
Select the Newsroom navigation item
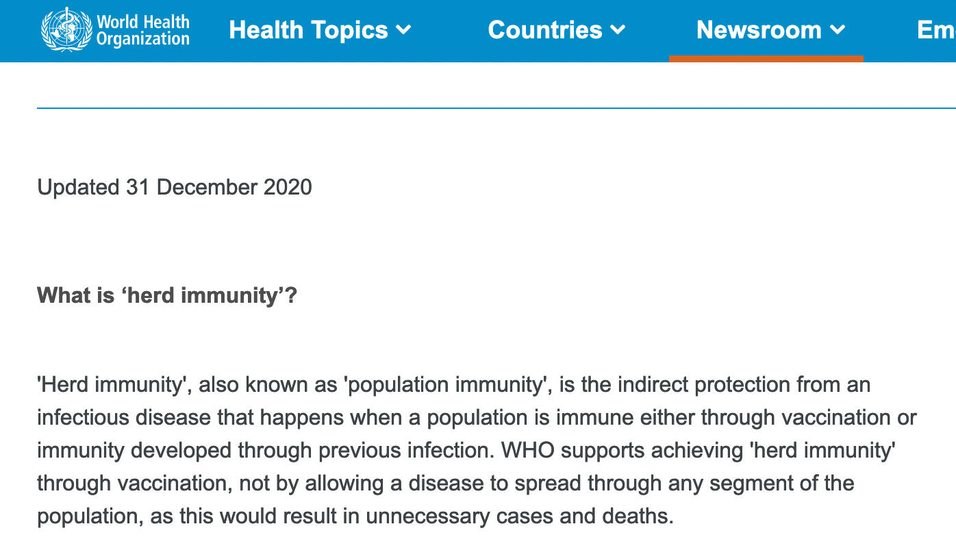[759, 30]
